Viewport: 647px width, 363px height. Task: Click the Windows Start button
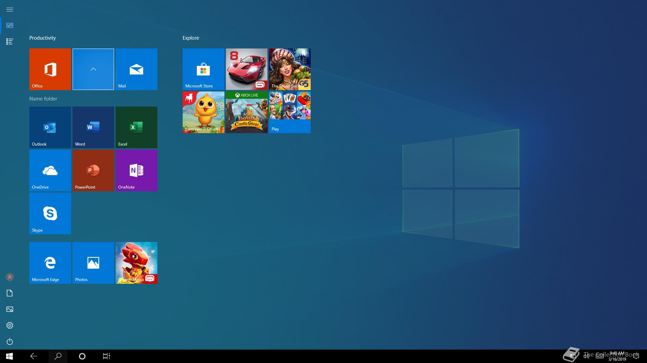pyautogui.click(x=9, y=356)
